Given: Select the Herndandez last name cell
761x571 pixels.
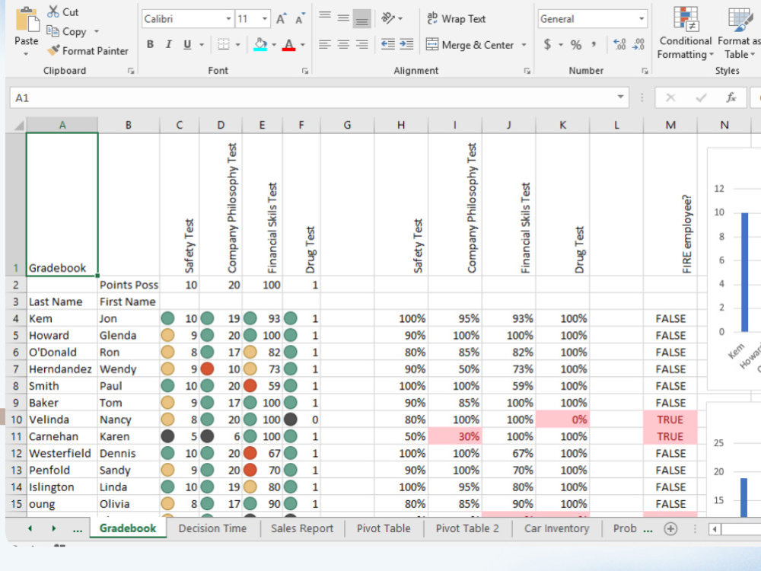Looking at the screenshot, I should point(62,369).
